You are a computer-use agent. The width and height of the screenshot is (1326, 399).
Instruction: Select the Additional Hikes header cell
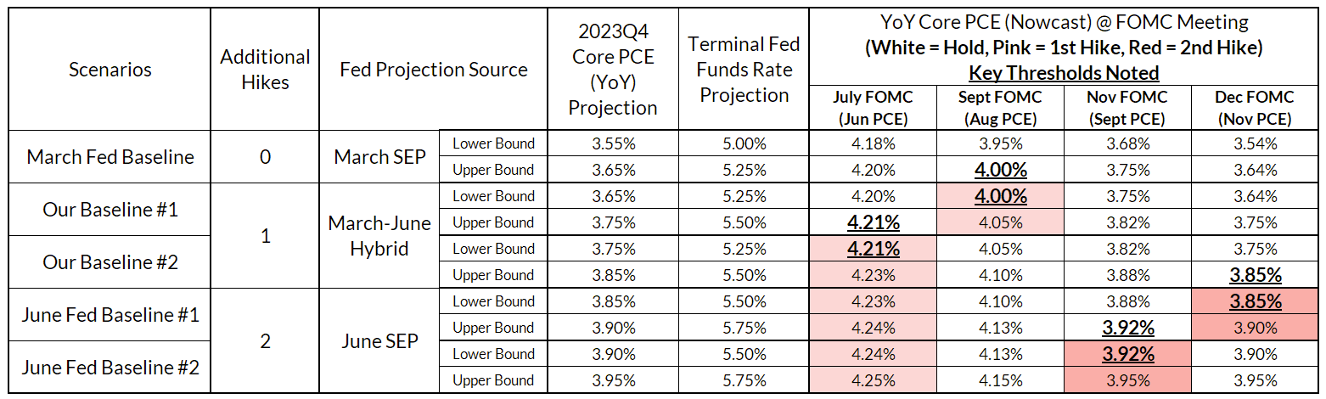pos(265,70)
